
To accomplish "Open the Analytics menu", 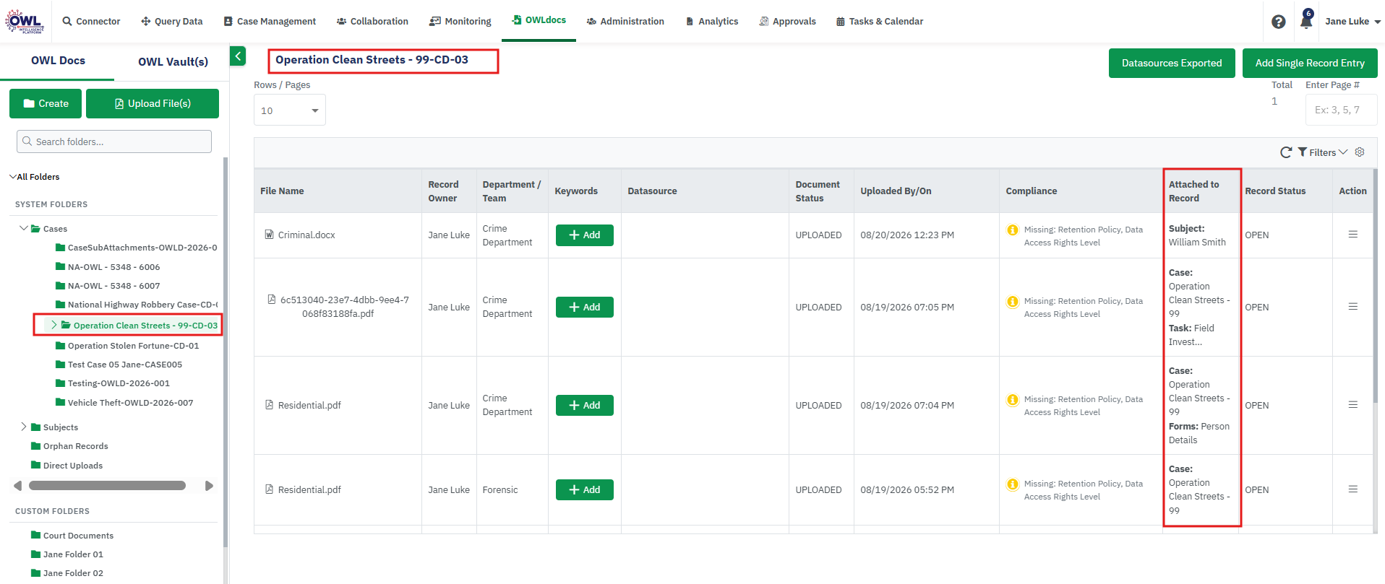I will tap(712, 22).
